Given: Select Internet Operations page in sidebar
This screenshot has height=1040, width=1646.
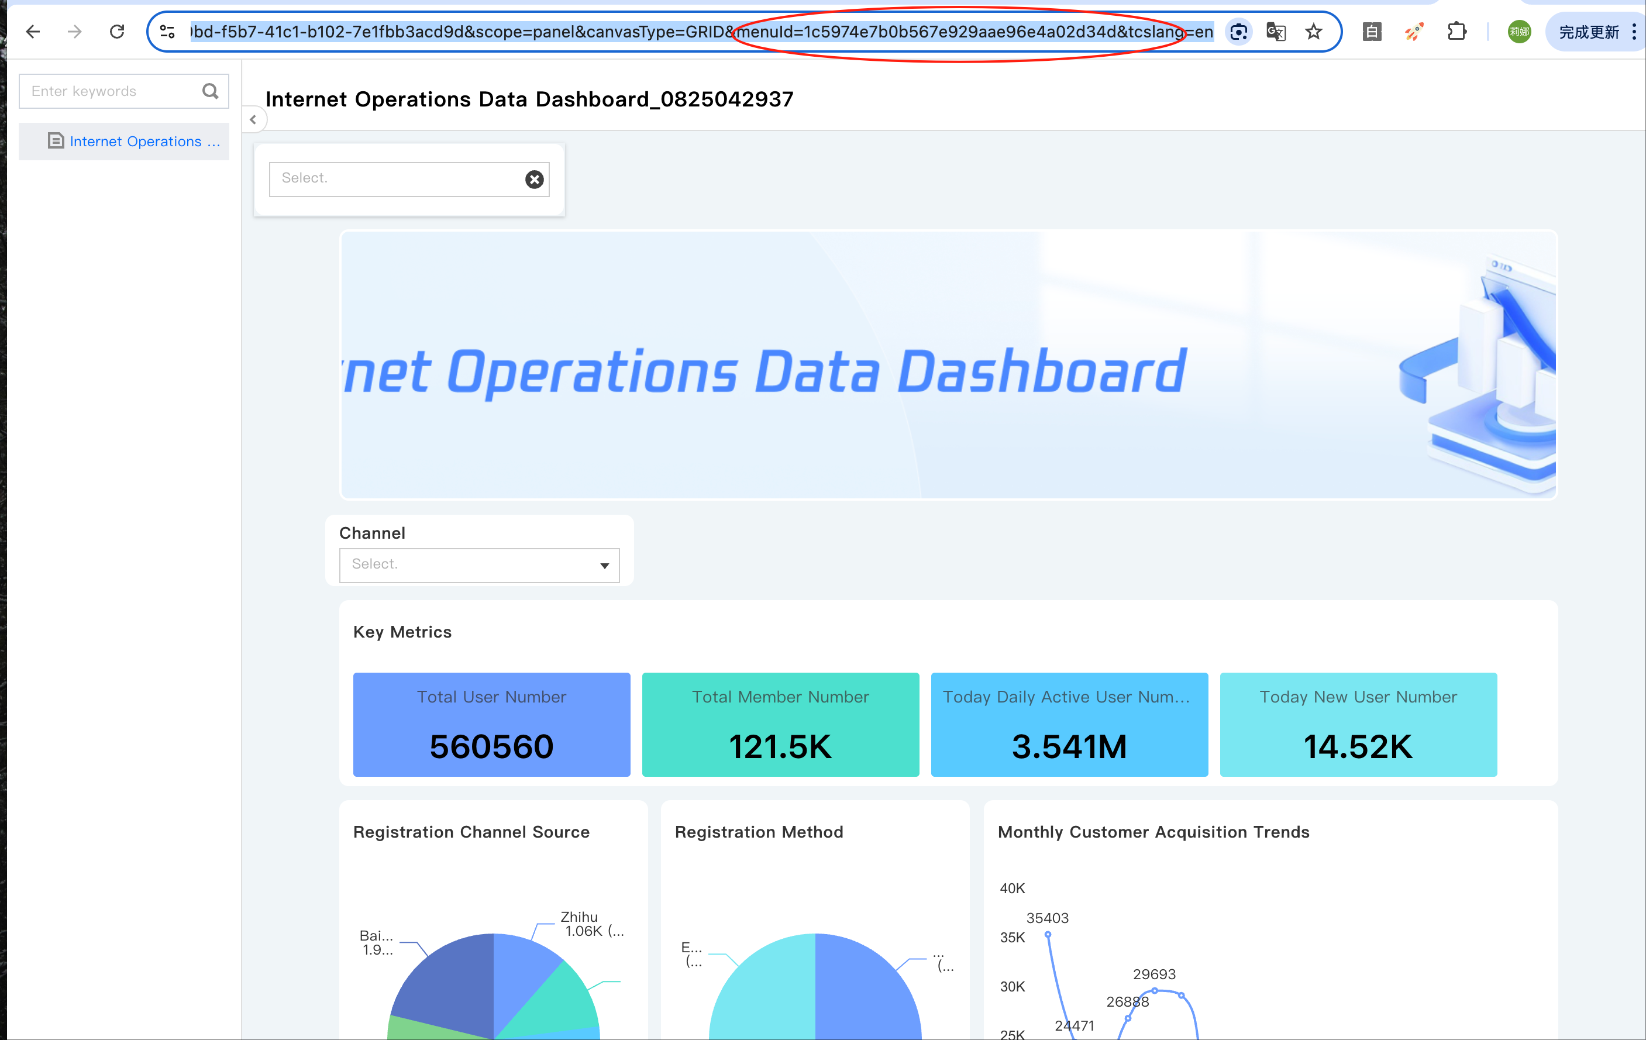Looking at the screenshot, I should pyautogui.click(x=135, y=142).
